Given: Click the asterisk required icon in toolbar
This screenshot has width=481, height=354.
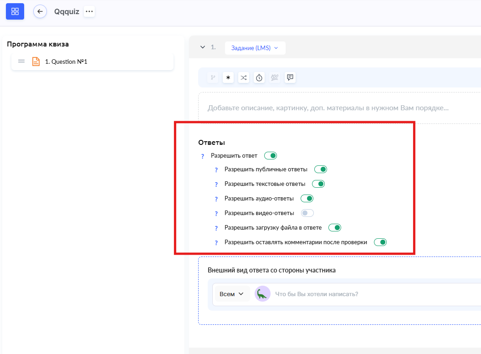Looking at the screenshot, I should [x=228, y=77].
